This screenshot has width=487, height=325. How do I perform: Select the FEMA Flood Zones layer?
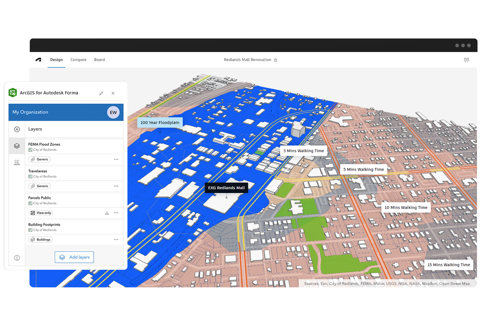(44, 144)
